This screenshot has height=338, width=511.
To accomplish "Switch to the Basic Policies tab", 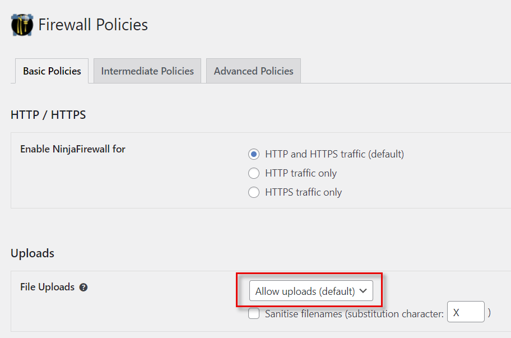I will pos(52,71).
